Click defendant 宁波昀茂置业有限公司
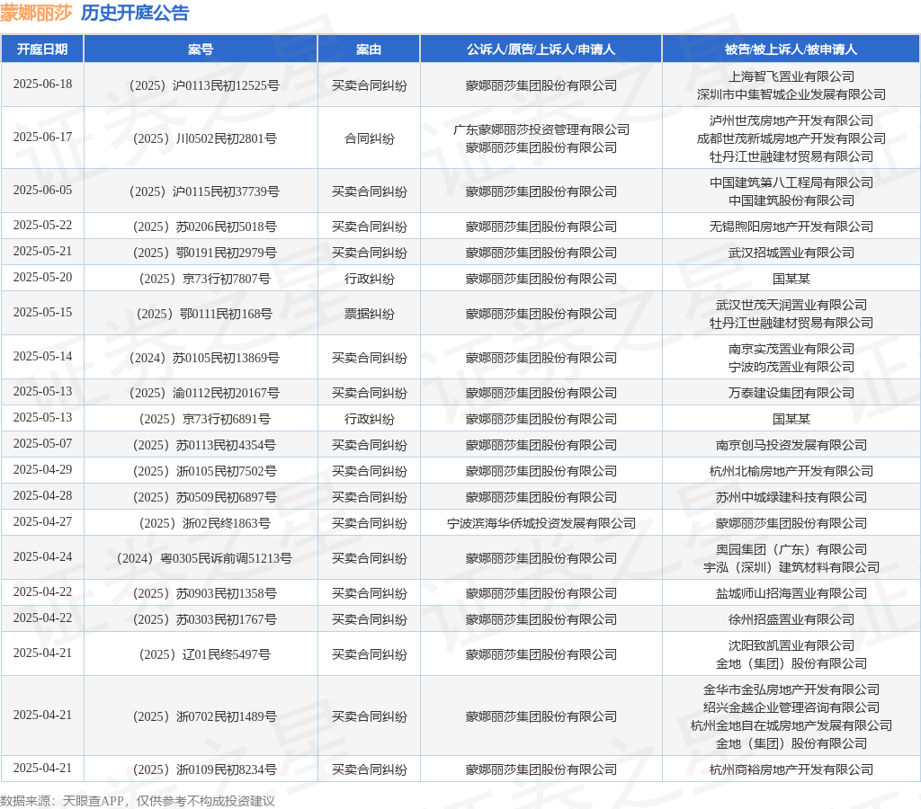 pyautogui.click(x=791, y=367)
